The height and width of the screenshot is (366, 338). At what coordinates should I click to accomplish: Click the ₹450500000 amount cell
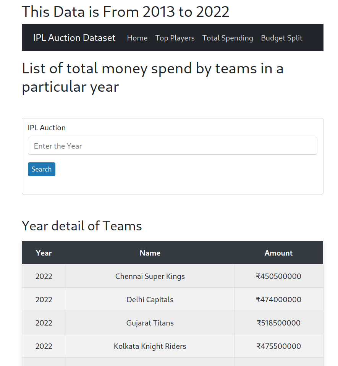point(278,276)
